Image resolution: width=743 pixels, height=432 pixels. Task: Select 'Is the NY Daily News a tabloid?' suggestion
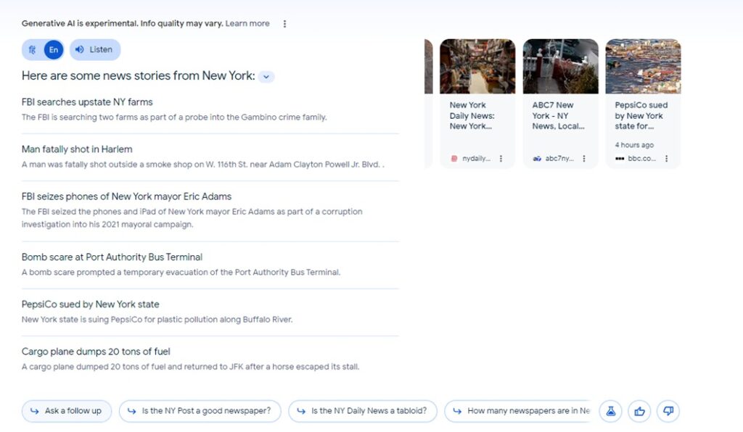click(363, 411)
